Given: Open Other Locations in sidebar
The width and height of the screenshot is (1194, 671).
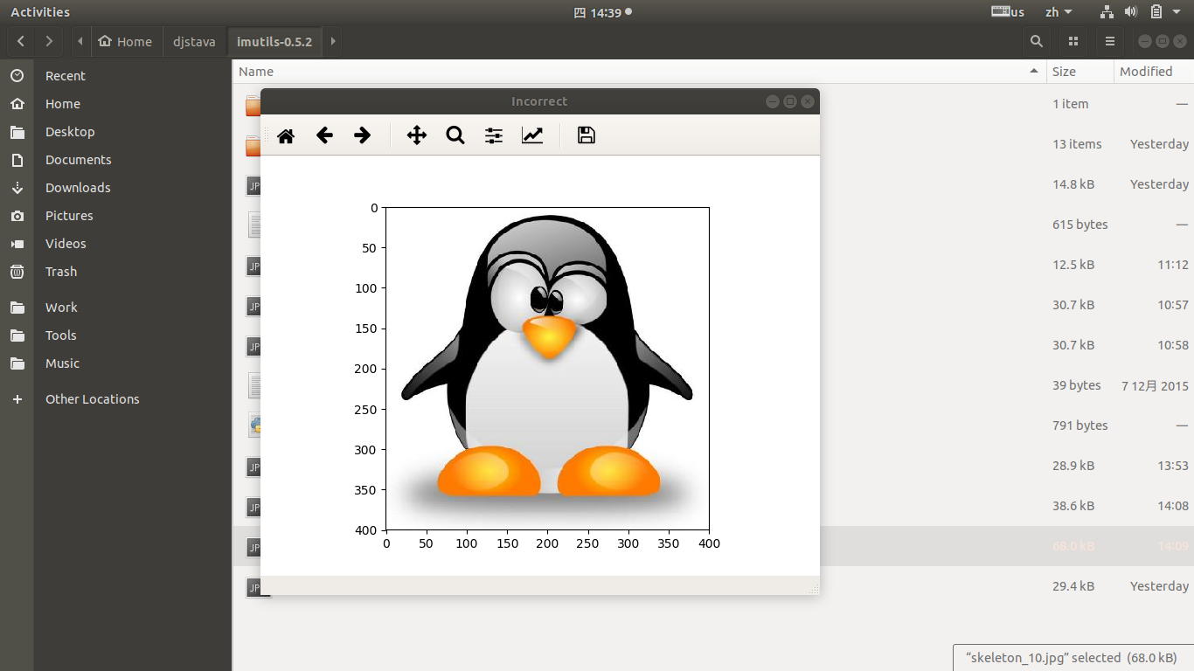Looking at the screenshot, I should tap(93, 399).
